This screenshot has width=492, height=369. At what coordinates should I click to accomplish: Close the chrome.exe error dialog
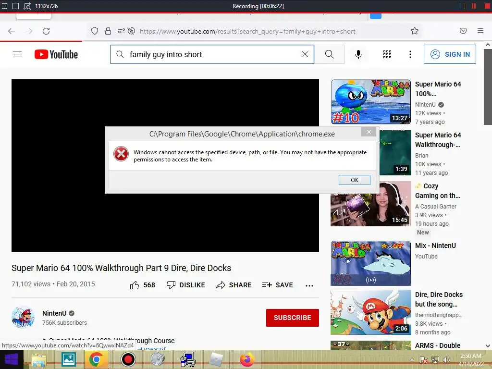369,132
